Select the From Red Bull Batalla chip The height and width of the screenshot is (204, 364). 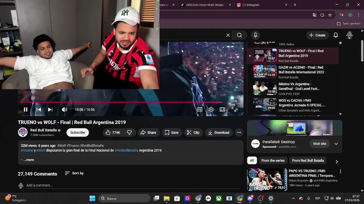coord(308,160)
